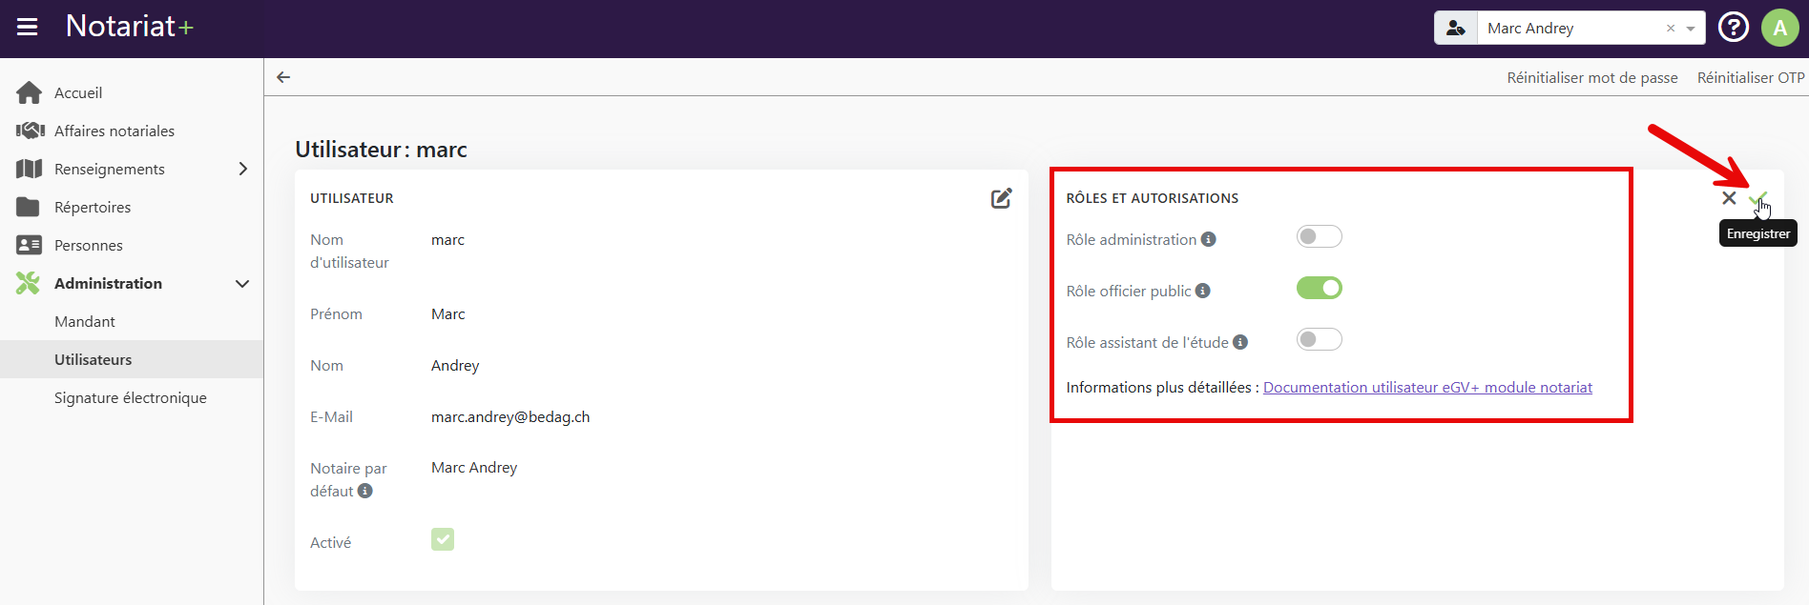
Task: Open Signature électronique page
Action: [130, 397]
